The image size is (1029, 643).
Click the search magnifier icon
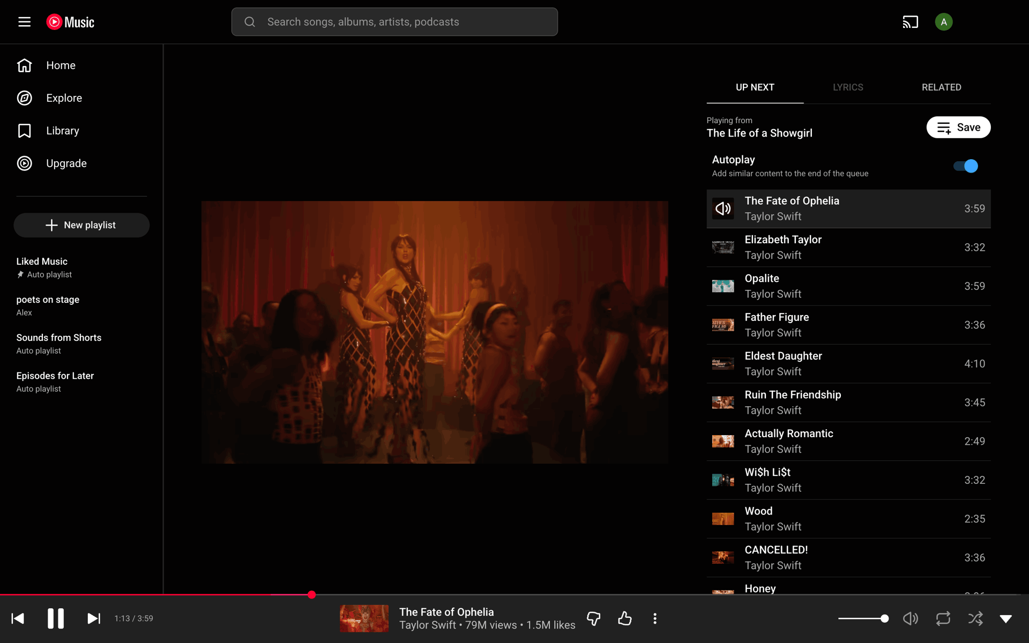pyautogui.click(x=250, y=22)
